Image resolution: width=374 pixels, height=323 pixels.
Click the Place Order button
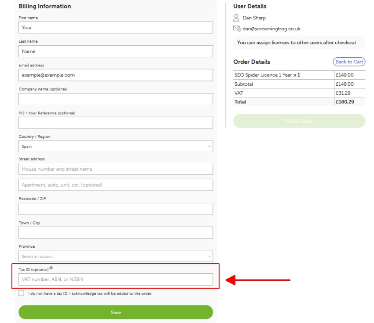[x=299, y=121]
